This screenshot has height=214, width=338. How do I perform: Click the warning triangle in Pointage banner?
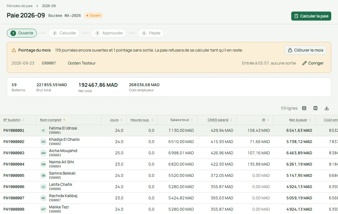point(14,50)
